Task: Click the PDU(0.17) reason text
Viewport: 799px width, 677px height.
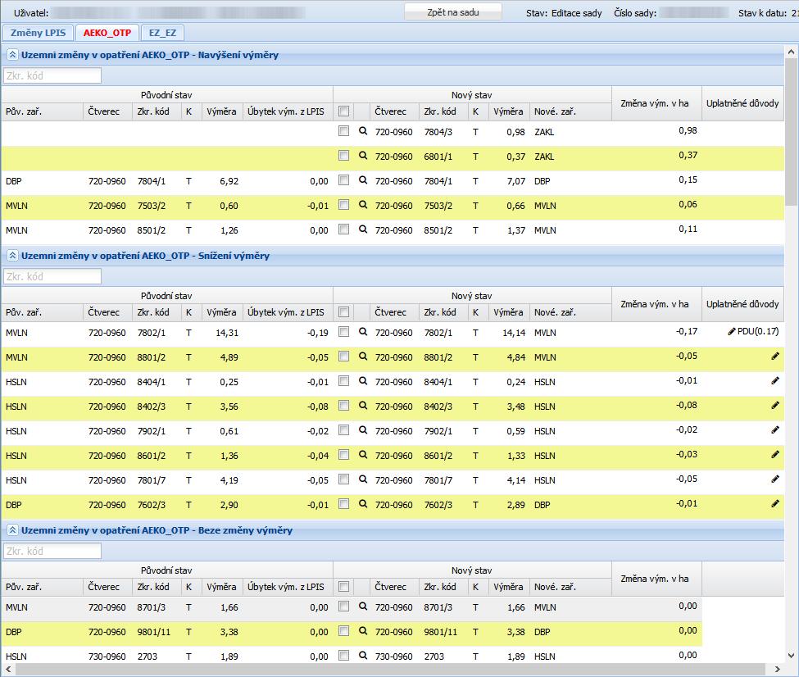Action: (758, 331)
